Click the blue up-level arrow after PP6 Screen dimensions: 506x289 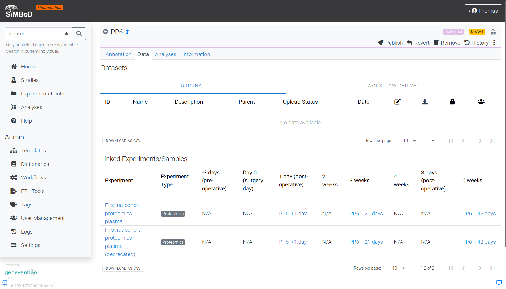click(x=127, y=32)
